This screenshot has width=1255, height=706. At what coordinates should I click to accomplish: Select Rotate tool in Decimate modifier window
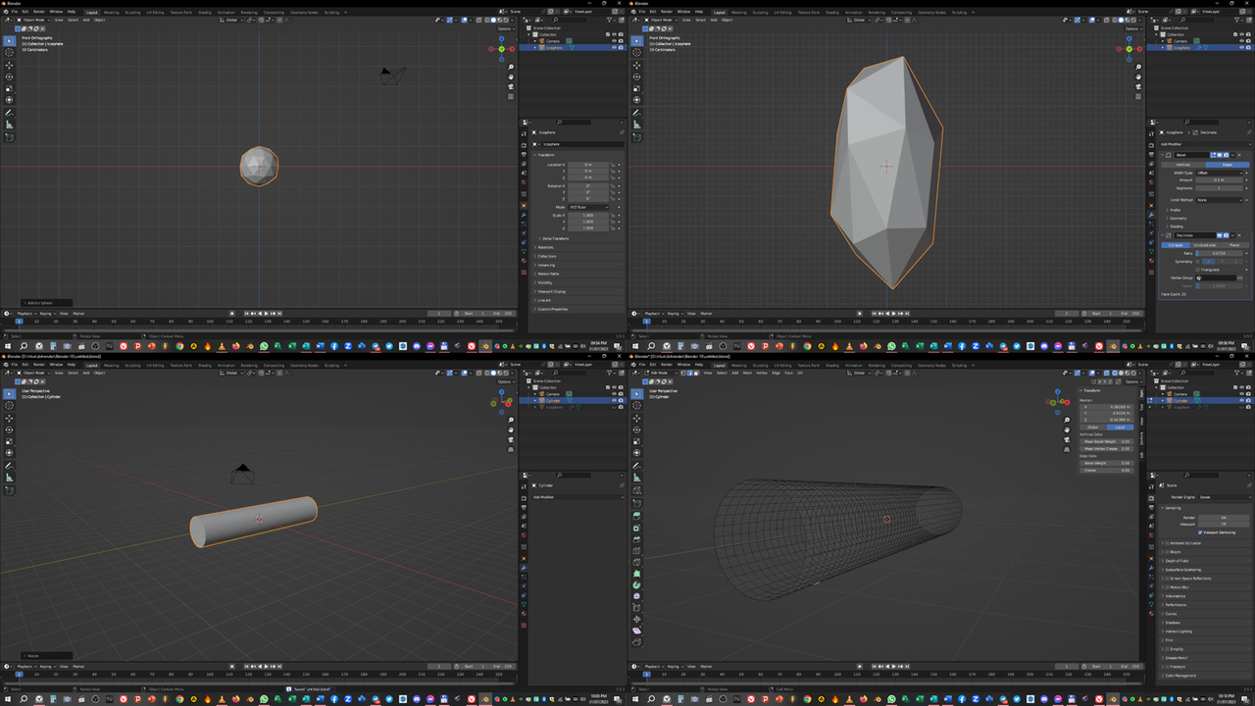[x=636, y=76]
